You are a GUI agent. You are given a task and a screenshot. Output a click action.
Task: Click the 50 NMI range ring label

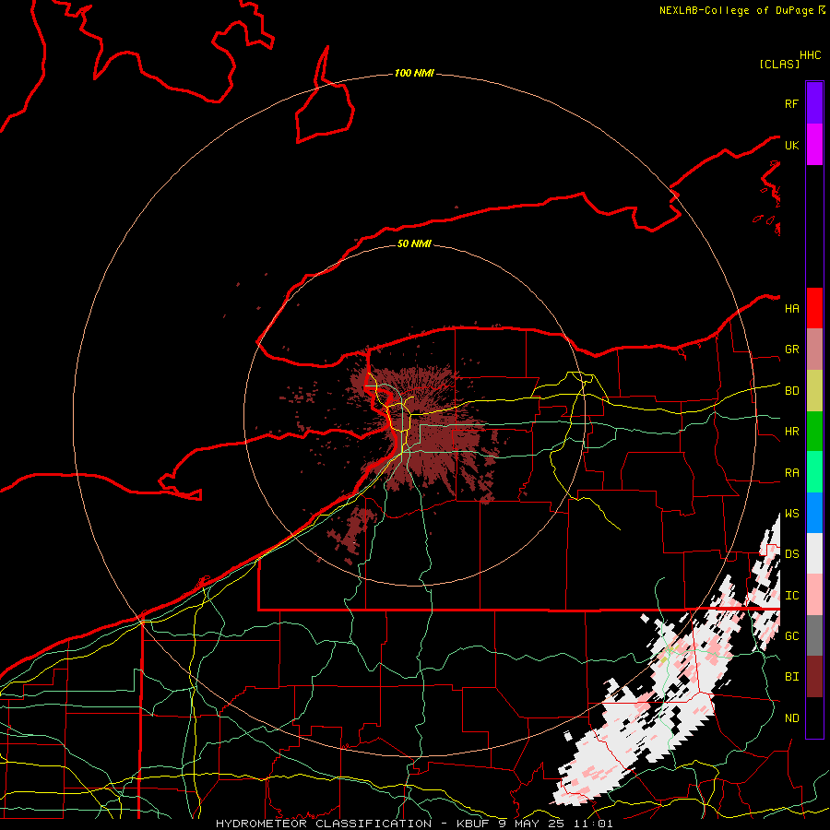[x=414, y=243]
